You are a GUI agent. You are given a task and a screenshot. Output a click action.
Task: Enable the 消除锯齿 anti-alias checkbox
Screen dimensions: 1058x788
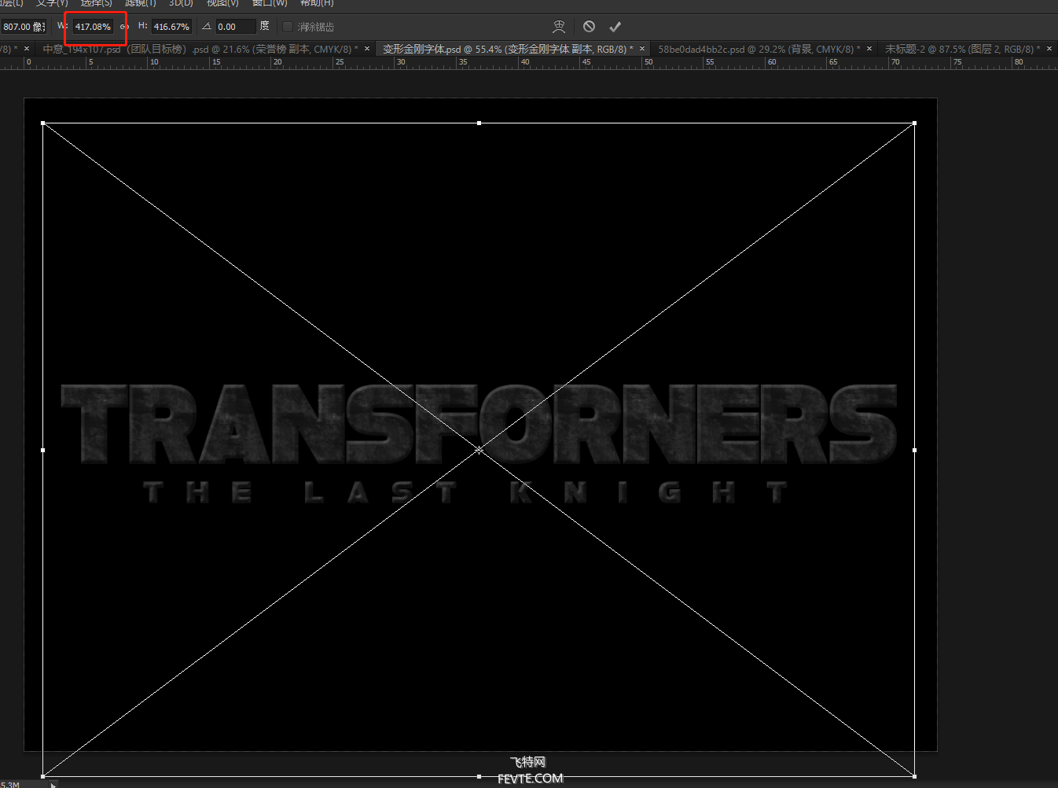(x=288, y=27)
